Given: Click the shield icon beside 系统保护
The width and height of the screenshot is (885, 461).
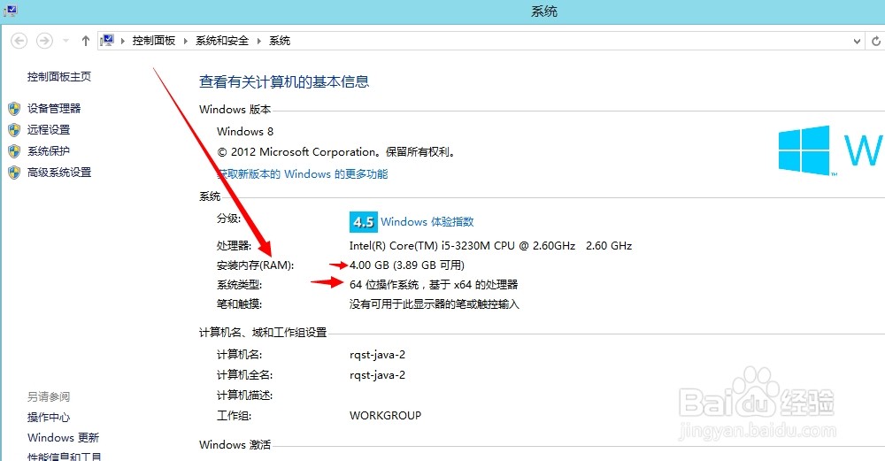Looking at the screenshot, I should 14,151.
